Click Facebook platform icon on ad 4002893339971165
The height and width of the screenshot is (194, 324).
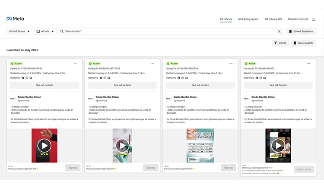(101, 78)
